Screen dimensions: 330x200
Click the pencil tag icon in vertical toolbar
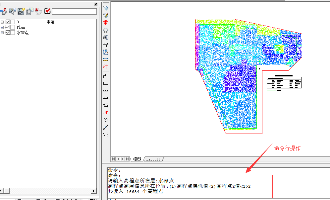click(x=106, y=15)
